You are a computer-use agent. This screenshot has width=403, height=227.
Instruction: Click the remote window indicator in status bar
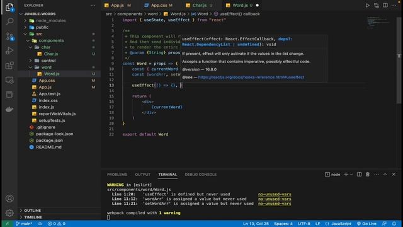pos(7,224)
